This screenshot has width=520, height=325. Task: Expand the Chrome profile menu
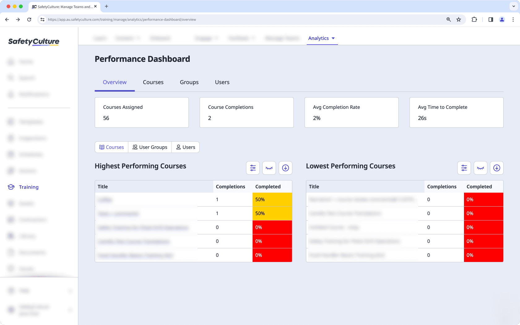tap(502, 19)
